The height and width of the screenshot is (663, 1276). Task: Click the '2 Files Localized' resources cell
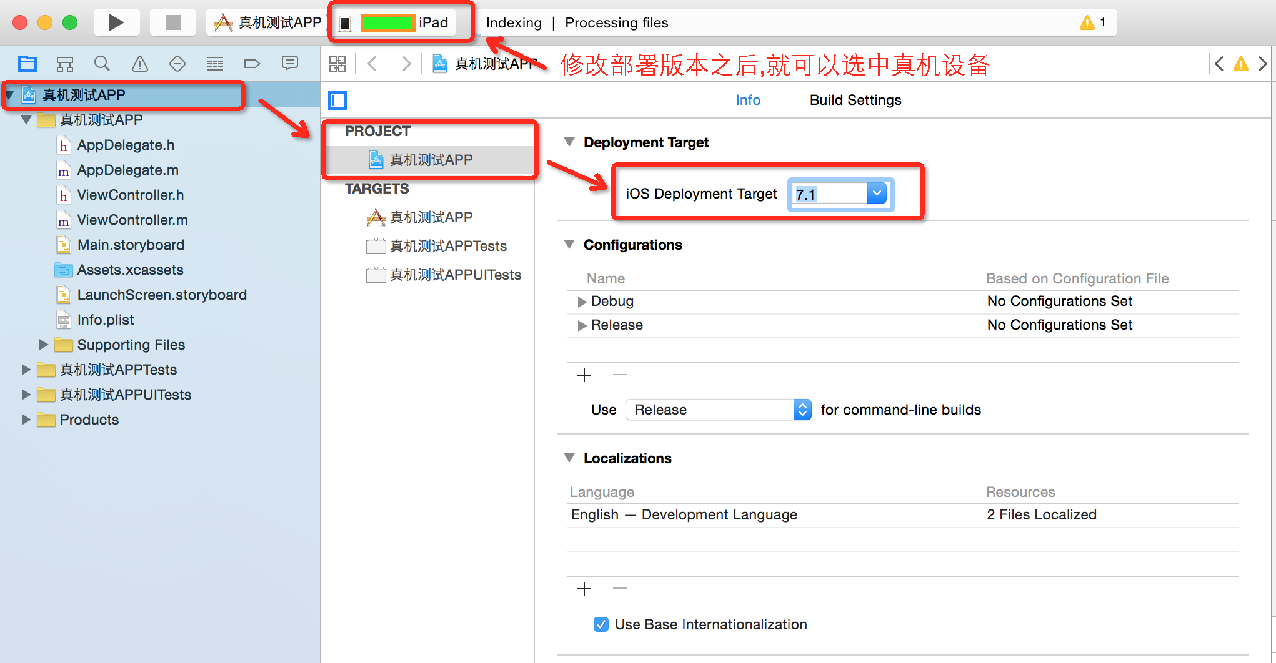[1042, 514]
